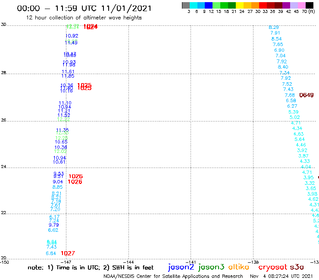Click the black swatch at legend end
Viewport: 319px width, 280px height.
pos(309,5)
